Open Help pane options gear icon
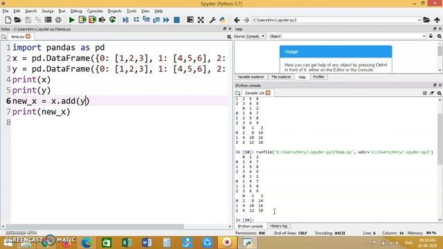The height and width of the screenshot is (249, 443). pyautogui.click(x=440, y=36)
